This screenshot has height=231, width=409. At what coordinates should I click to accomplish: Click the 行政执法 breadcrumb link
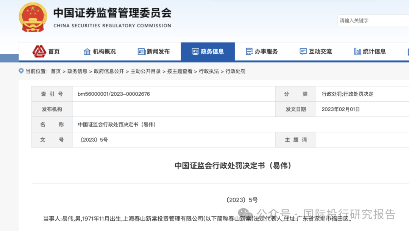[209, 71]
